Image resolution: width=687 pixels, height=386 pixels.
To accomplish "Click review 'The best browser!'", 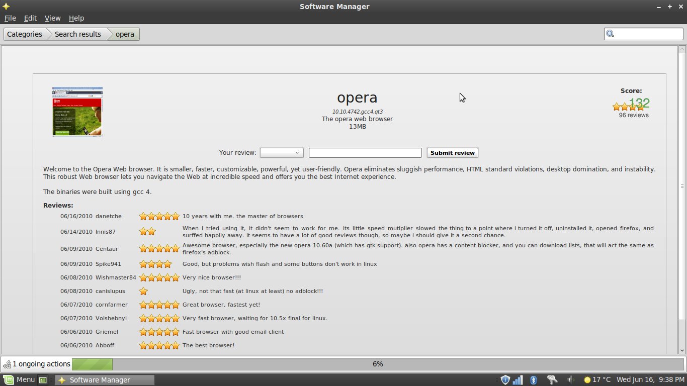I will tap(208, 345).
